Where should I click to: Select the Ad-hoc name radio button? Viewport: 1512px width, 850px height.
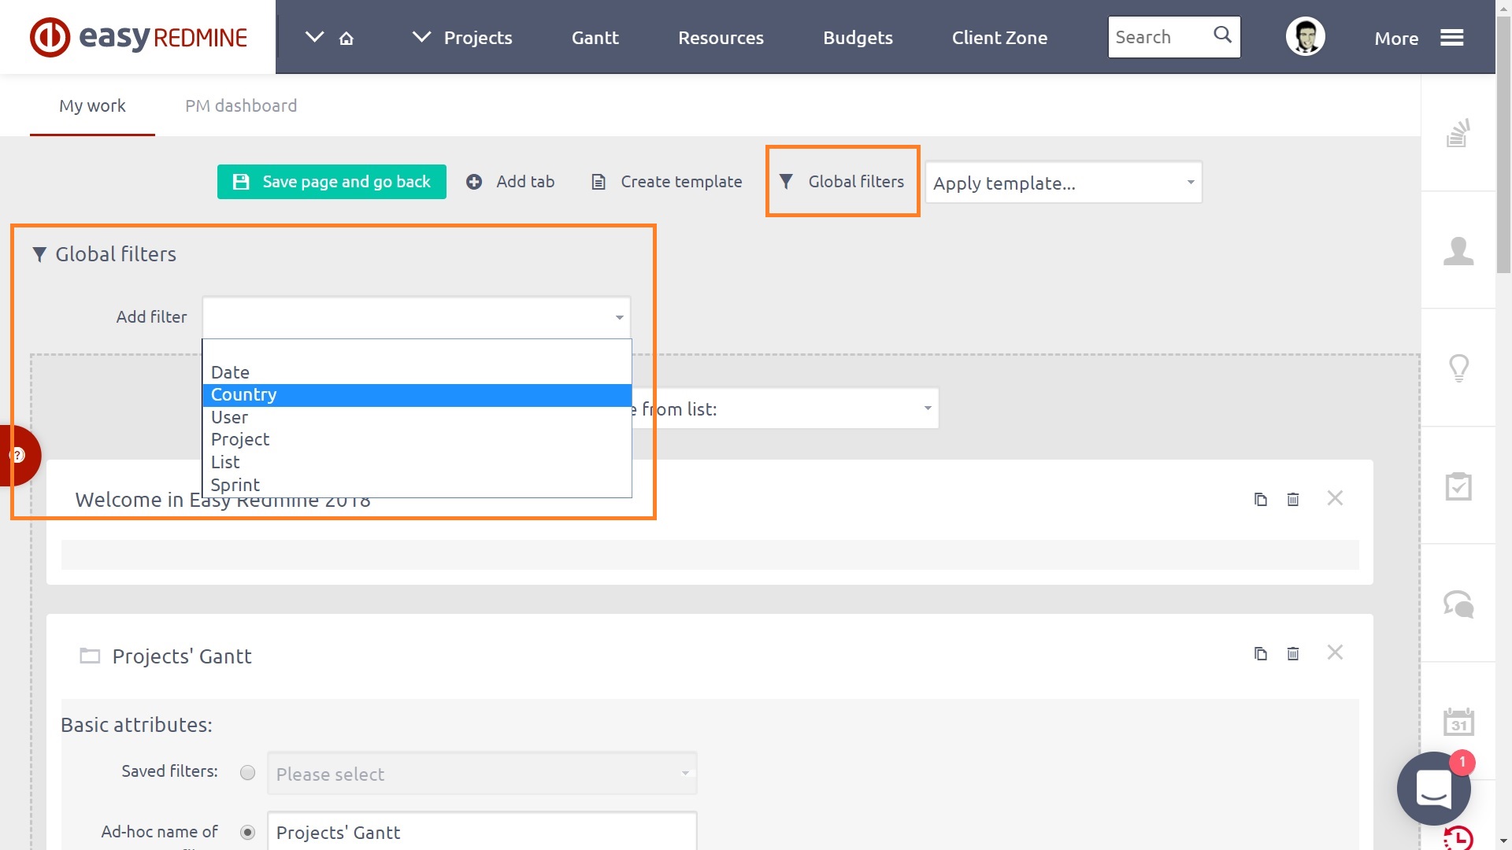pyautogui.click(x=247, y=832)
